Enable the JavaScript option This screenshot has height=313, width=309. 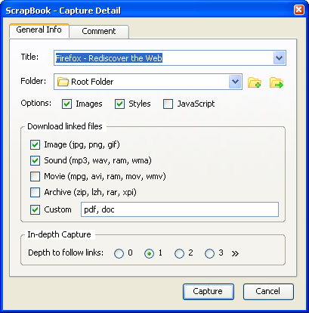tap(168, 104)
